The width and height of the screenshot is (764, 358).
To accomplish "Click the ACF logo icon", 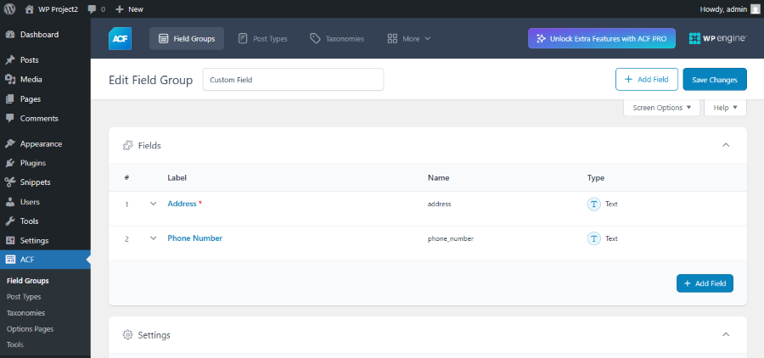I will tap(120, 38).
